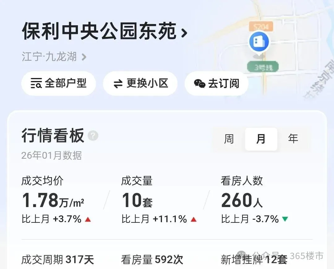Click the swap arrows icon in 更换小区
The width and height of the screenshot is (334, 269).
pyautogui.click(x=118, y=84)
